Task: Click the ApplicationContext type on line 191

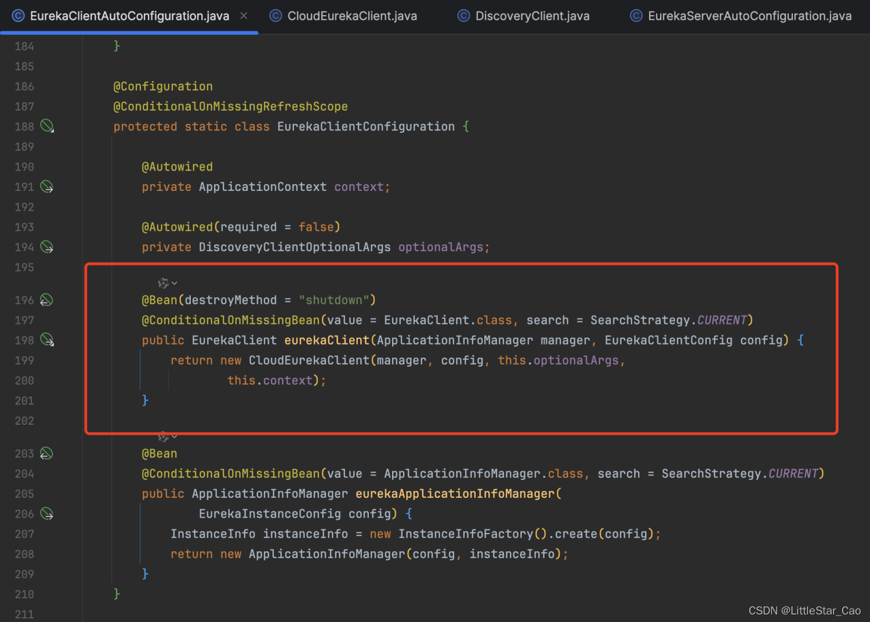Action: [x=263, y=187]
